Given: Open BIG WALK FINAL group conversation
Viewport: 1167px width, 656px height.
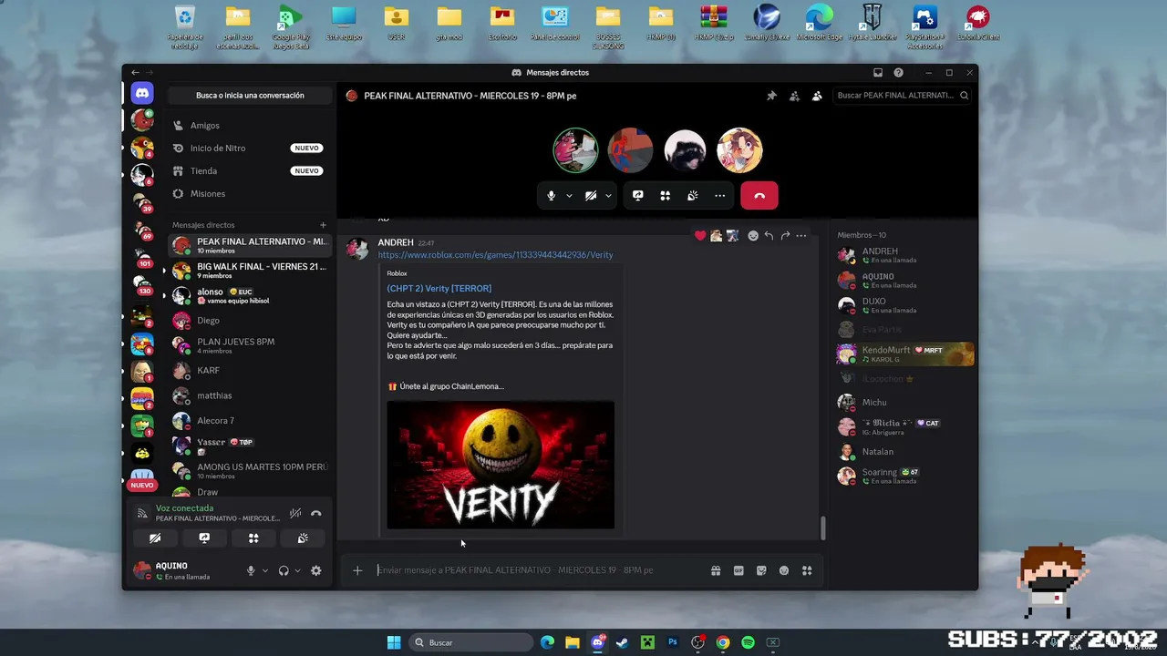Looking at the screenshot, I should (x=251, y=271).
